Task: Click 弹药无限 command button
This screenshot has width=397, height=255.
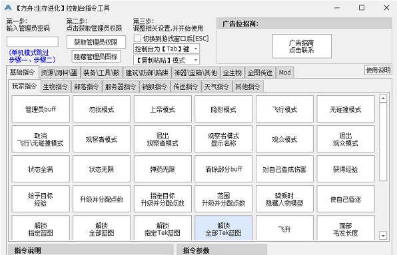Action: [163, 169]
